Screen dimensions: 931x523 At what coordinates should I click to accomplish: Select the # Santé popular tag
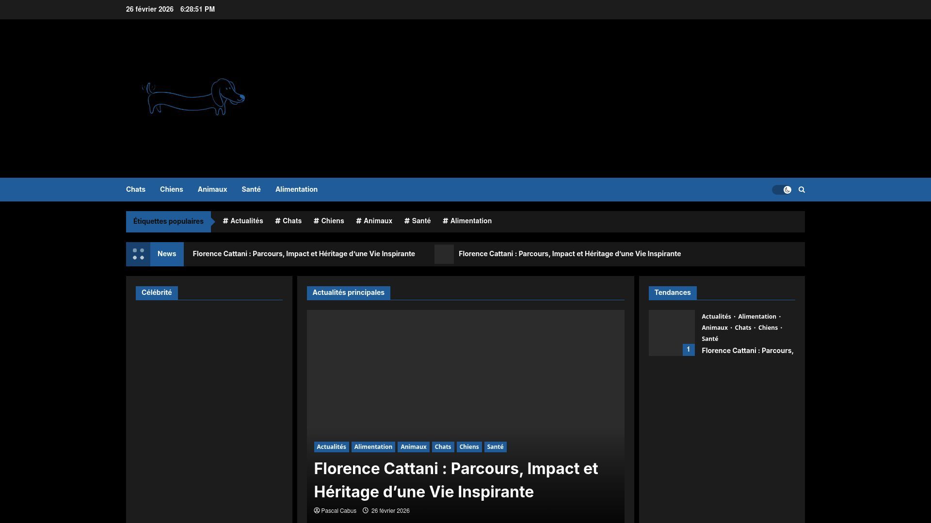pos(417,221)
